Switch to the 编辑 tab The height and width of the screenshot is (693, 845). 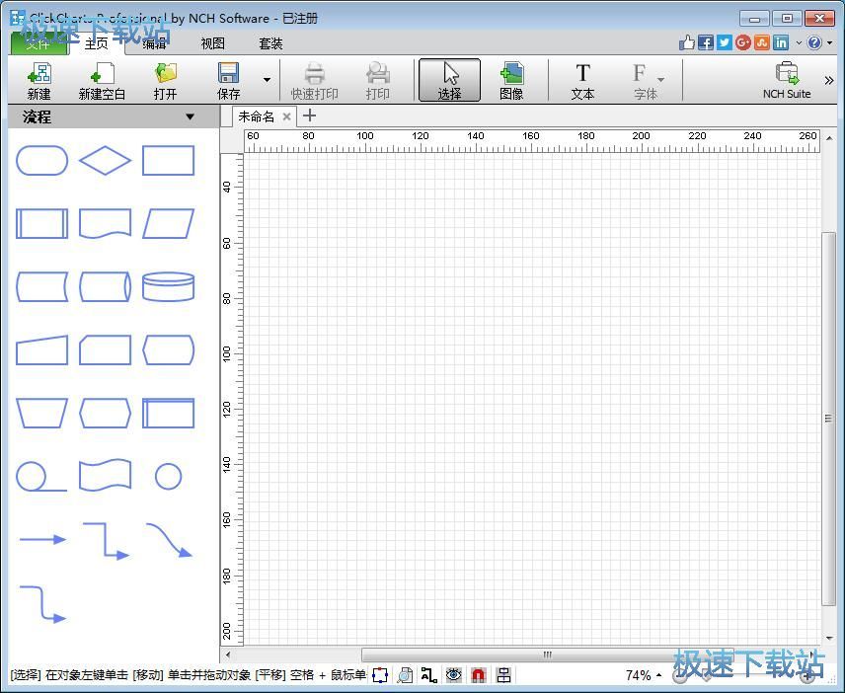click(154, 43)
